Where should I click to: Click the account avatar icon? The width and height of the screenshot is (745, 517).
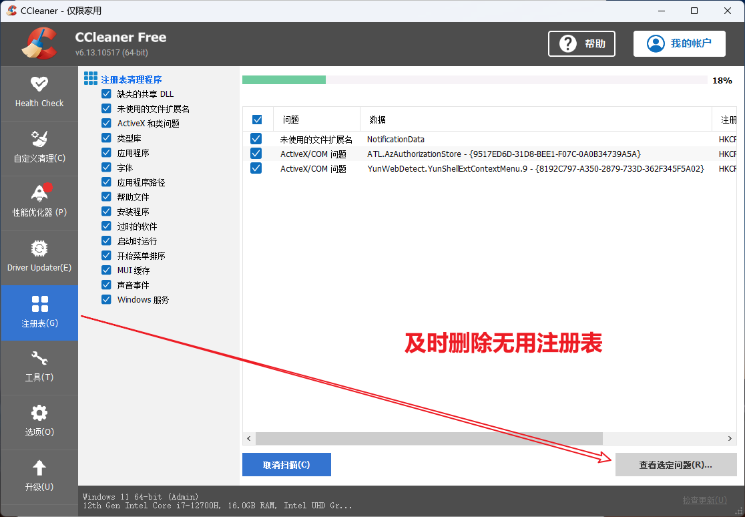[x=656, y=44]
